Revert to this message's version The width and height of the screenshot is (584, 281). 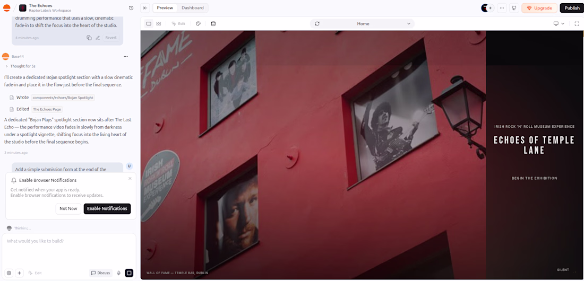pos(111,38)
